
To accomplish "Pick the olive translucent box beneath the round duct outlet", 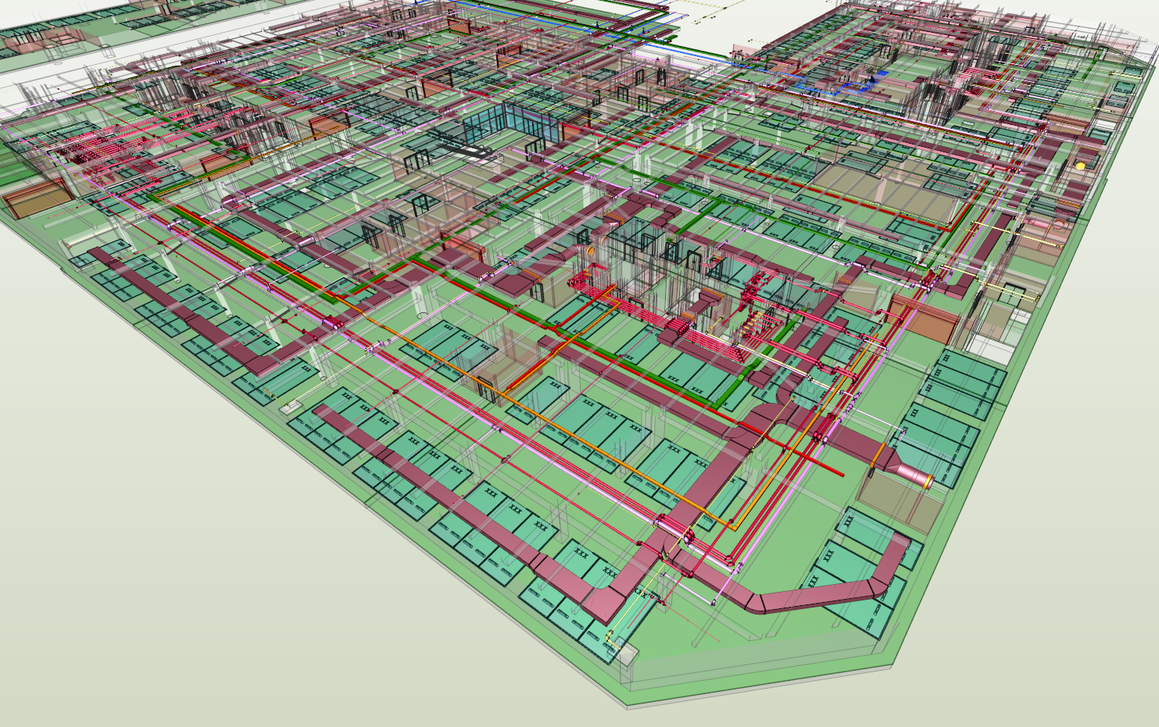I will pyautogui.click(x=899, y=501).
